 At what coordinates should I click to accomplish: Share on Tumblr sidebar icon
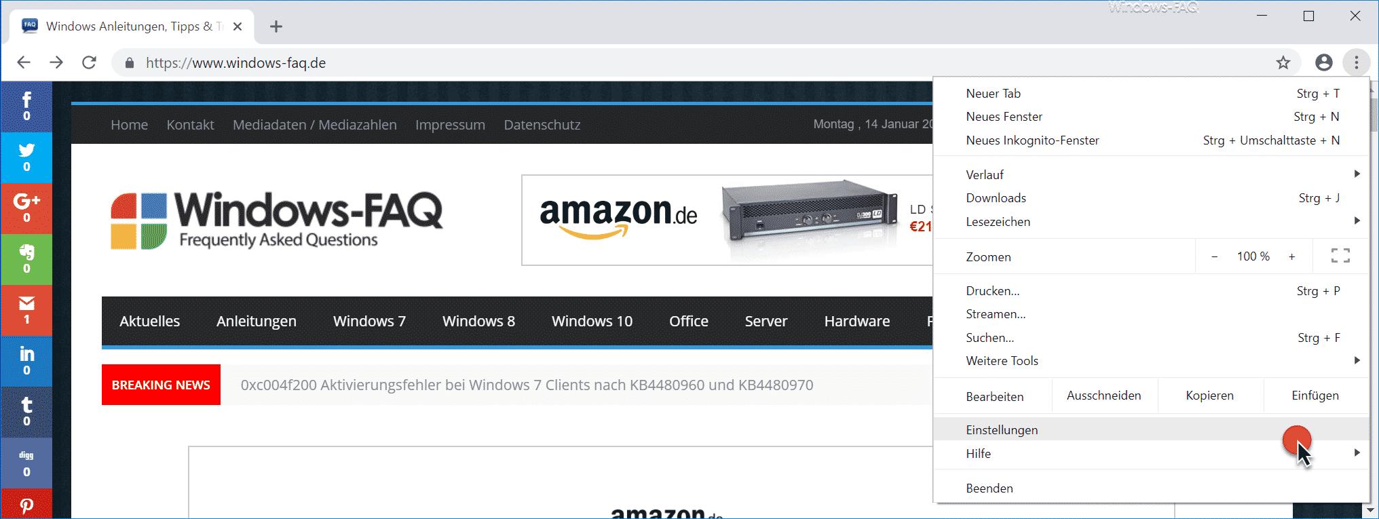pos(26,412)
